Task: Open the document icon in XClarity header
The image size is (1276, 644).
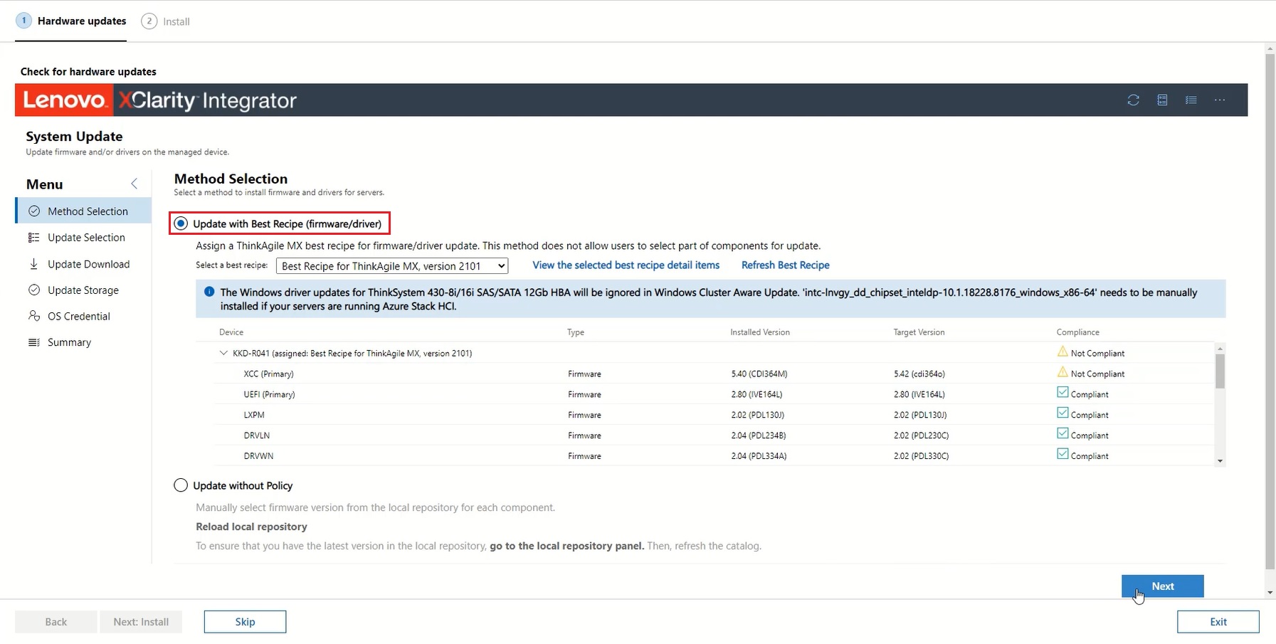Action: click(1162, 100)
